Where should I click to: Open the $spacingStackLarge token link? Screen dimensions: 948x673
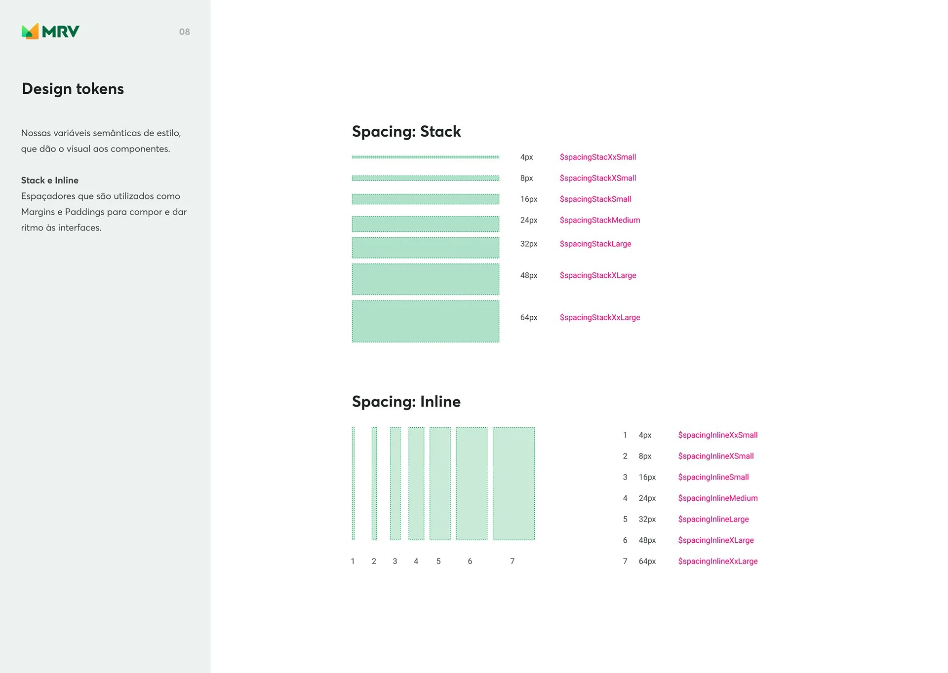(x=595, y=244)
